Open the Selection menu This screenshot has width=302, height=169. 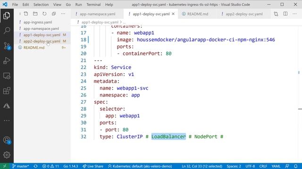(x=41, y=5)
